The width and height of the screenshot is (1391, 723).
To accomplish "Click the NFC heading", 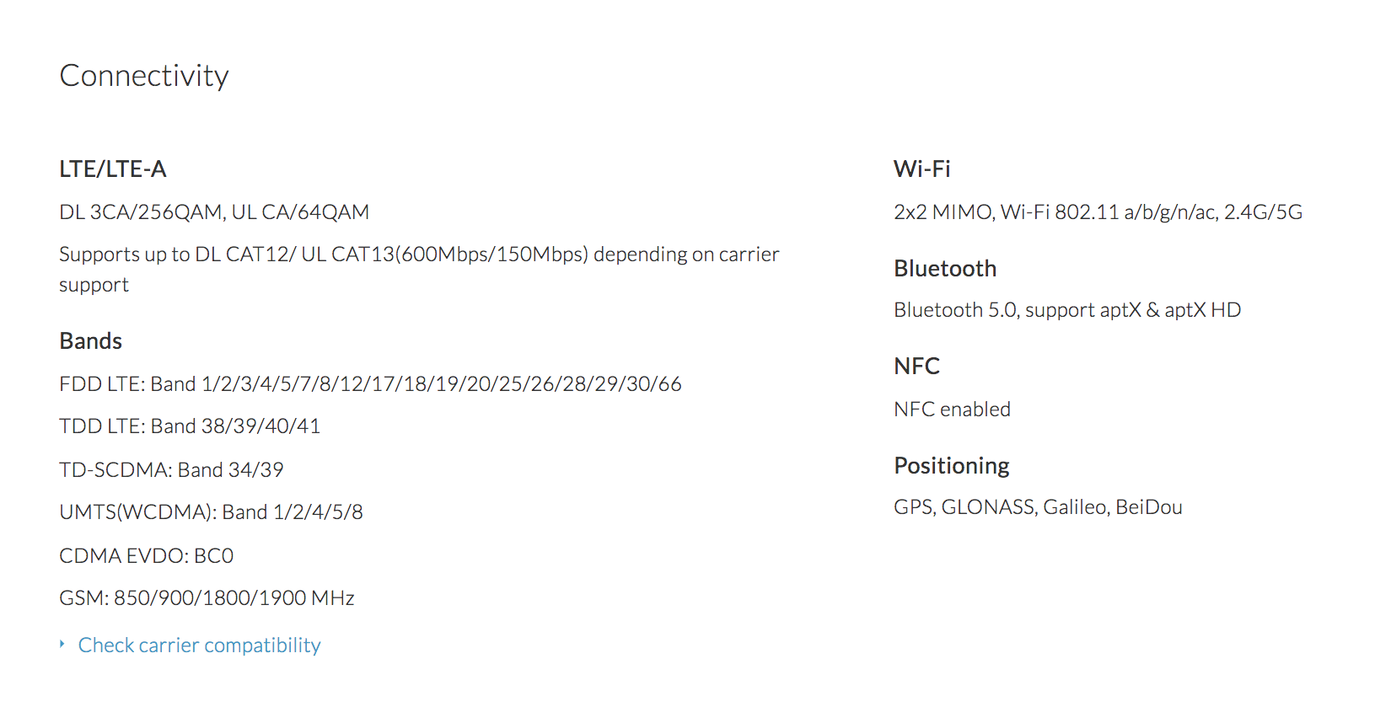I will coord(916,367).
